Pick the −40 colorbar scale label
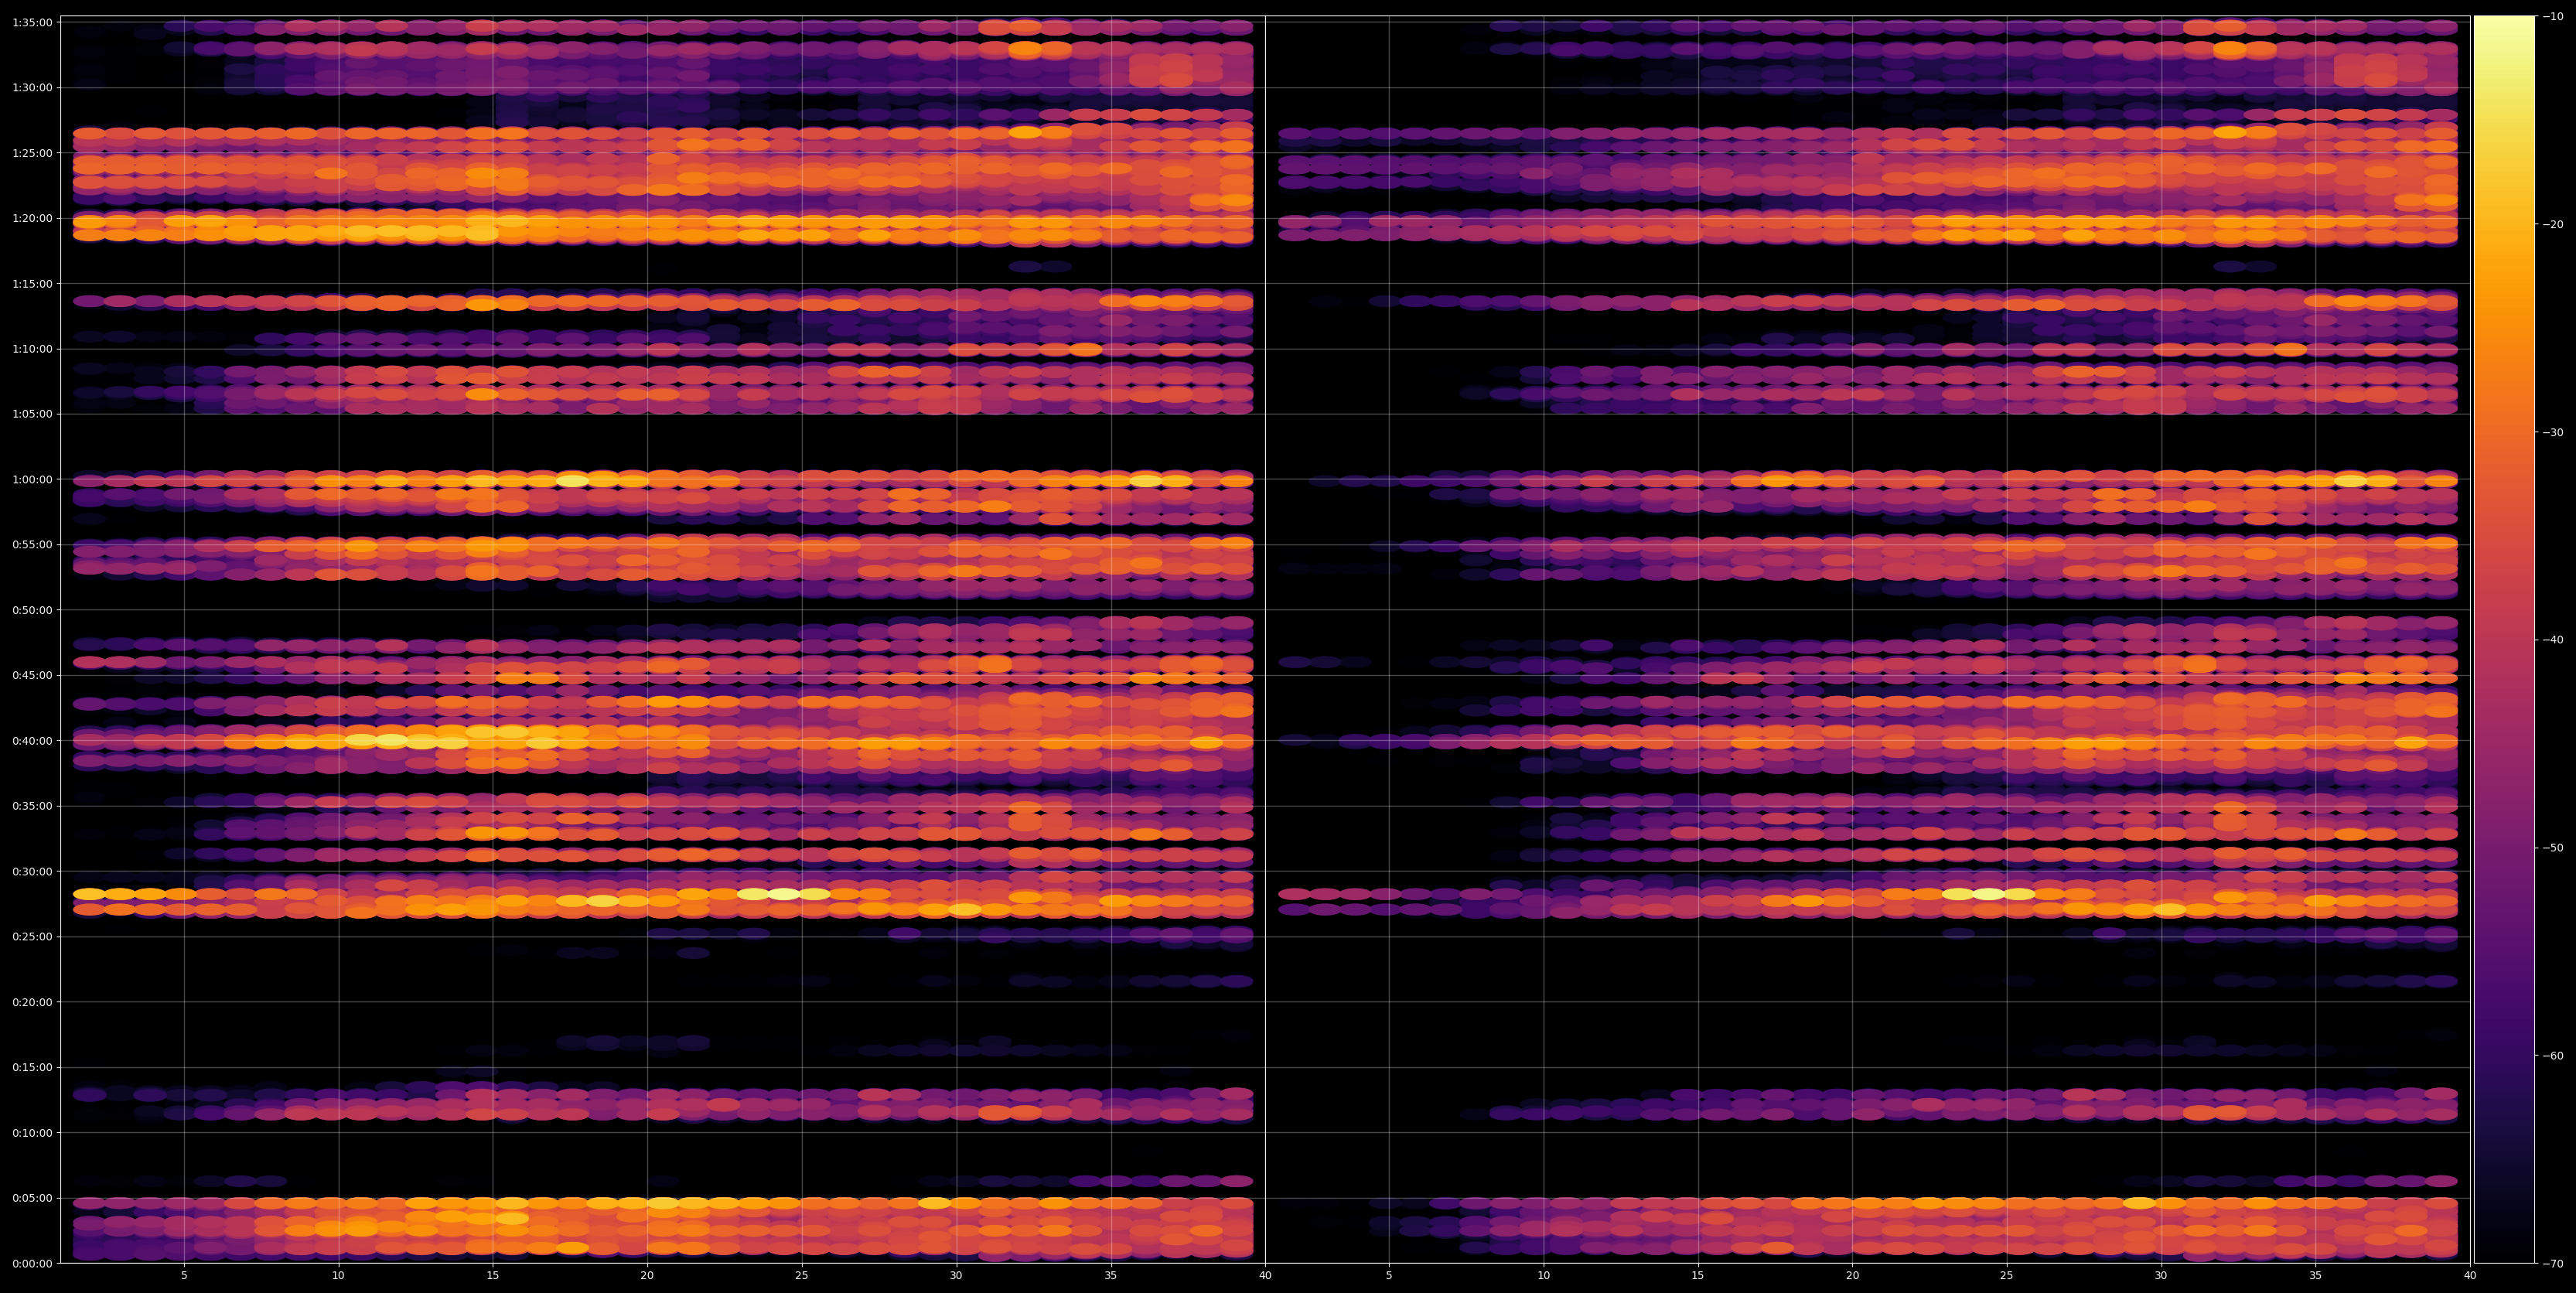Screen dimensions: 2576x1293 coord(2553,640)
